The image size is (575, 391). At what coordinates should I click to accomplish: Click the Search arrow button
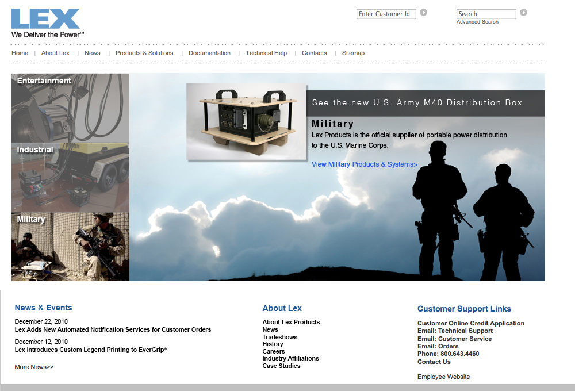coord(523,13)
